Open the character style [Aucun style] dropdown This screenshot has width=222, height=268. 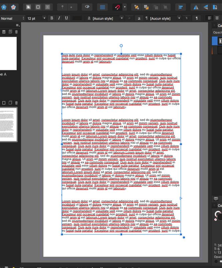[107, 18]
